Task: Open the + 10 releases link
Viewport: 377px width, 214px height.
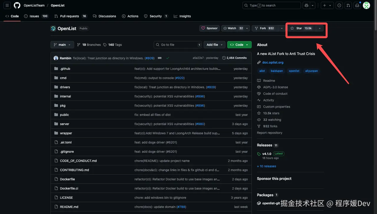Action: click(267, 166)
